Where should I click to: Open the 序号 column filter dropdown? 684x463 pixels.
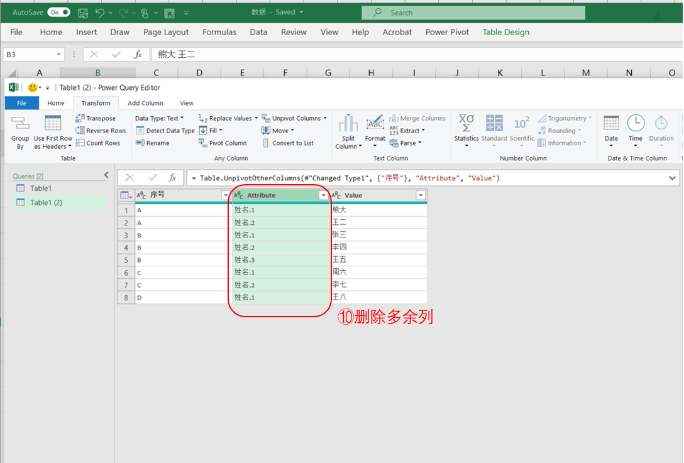coord(225,195)
